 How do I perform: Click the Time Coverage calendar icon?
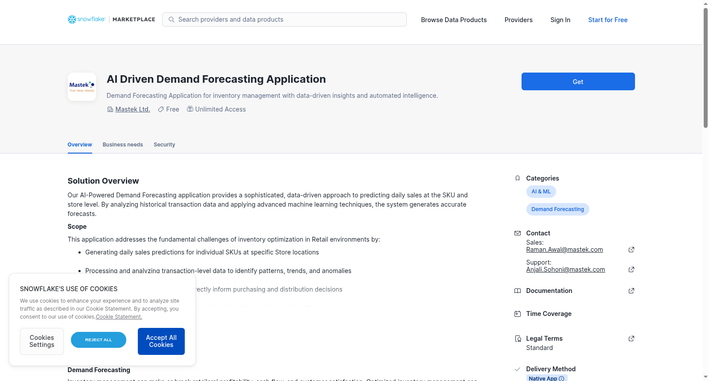point(518,314)
